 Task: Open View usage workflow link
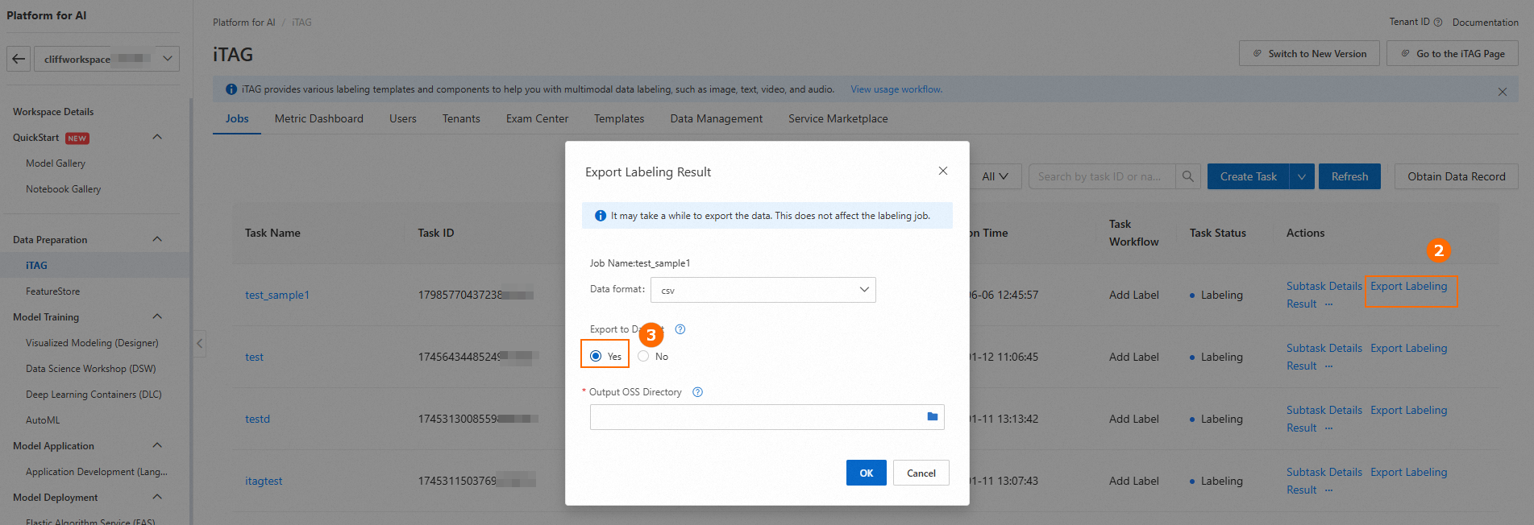tap(896, 89)
